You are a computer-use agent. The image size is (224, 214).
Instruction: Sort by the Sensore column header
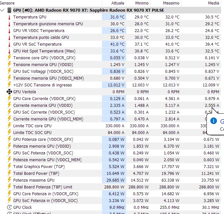coord(50,3)
